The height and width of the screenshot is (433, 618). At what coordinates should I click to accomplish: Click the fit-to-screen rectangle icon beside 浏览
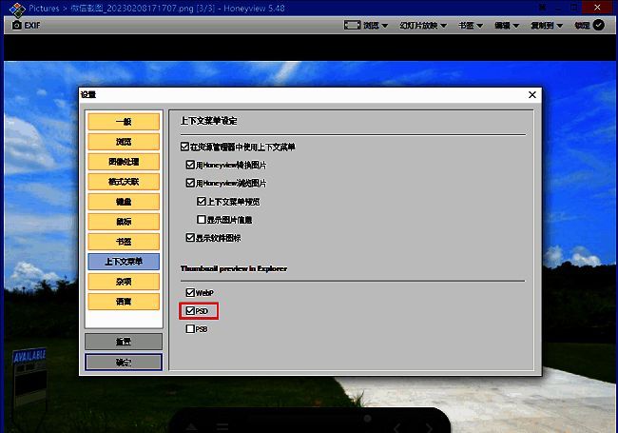click(352, 26)
